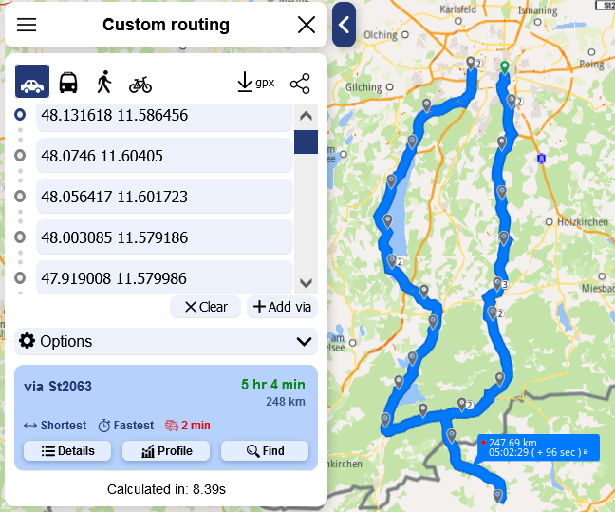Select start point circle for 48.131618 waypoint
Image resolution: width=615 pixels, height=512 pixels.
tap(20, 115)
